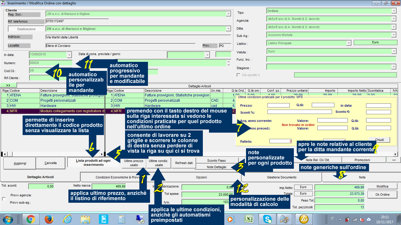
Task: Click the volume tray icon
Action: 362,219
